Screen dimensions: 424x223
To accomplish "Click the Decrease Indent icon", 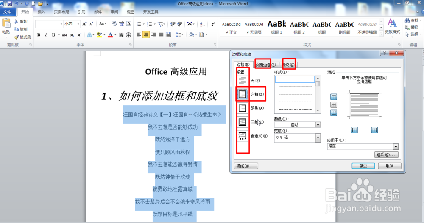I will click(x=173, y=24).
